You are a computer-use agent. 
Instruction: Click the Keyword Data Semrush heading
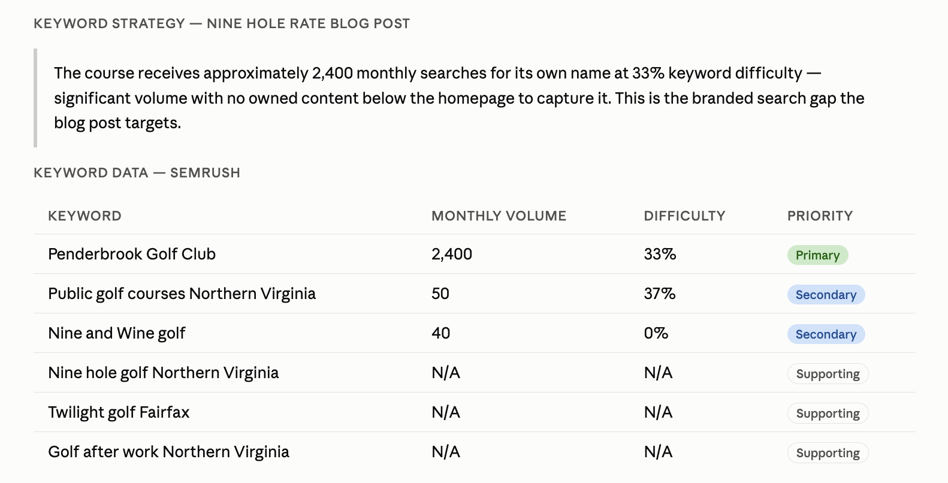click(x=137, y=173)
